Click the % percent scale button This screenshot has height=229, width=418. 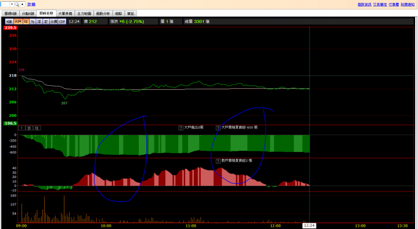[x=33, y=21]
